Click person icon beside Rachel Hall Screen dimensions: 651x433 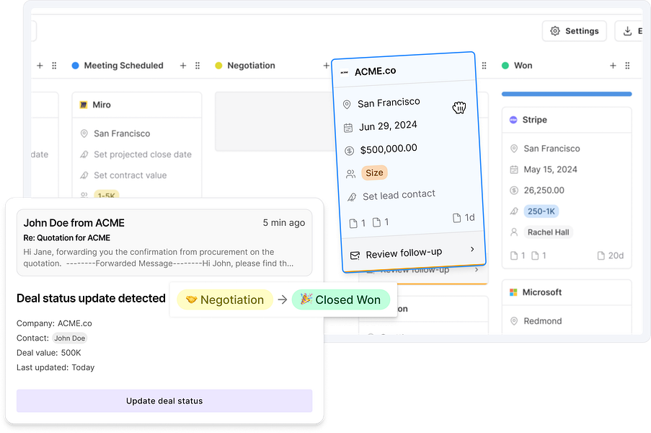point(514,232)
